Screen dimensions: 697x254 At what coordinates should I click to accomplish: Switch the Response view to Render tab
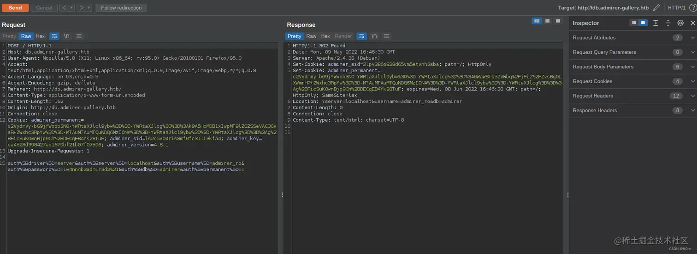(x=343, y=36)
